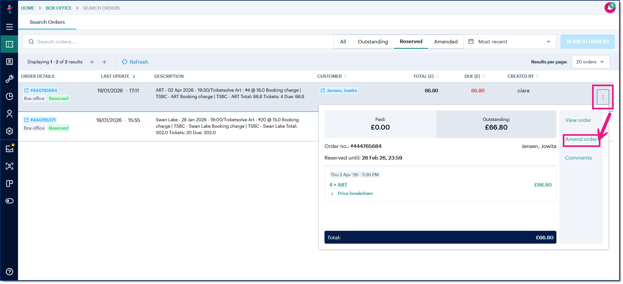Image resolution: width=623 pixels, height=284 pixels.
Task: Go to next results page arrow
Action: [x=104, y=62]
